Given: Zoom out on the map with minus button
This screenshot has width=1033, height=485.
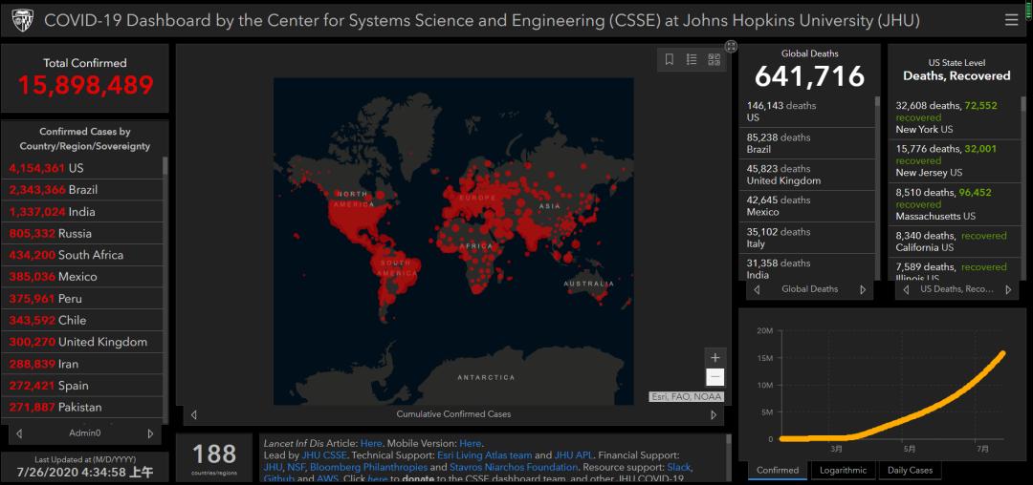Looking at the screenshot, I should pyautogui.click(x=714, y=377).
